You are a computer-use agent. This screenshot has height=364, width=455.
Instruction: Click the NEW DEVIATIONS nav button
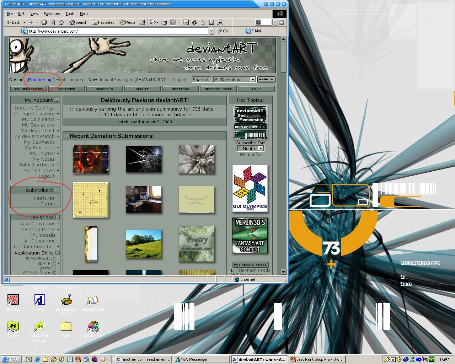click(x=28, y=89)
